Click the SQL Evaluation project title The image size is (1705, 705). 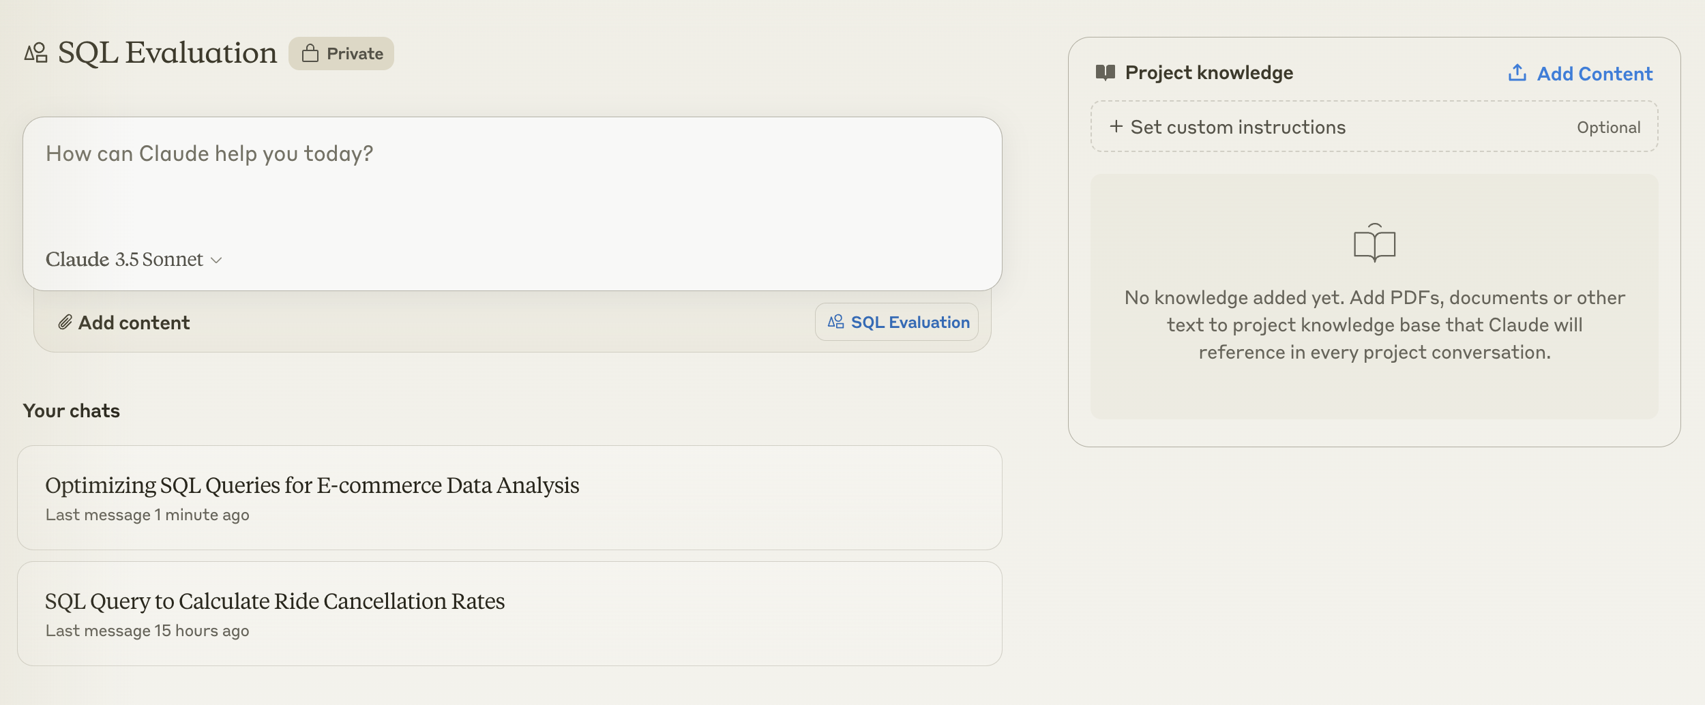168,52
